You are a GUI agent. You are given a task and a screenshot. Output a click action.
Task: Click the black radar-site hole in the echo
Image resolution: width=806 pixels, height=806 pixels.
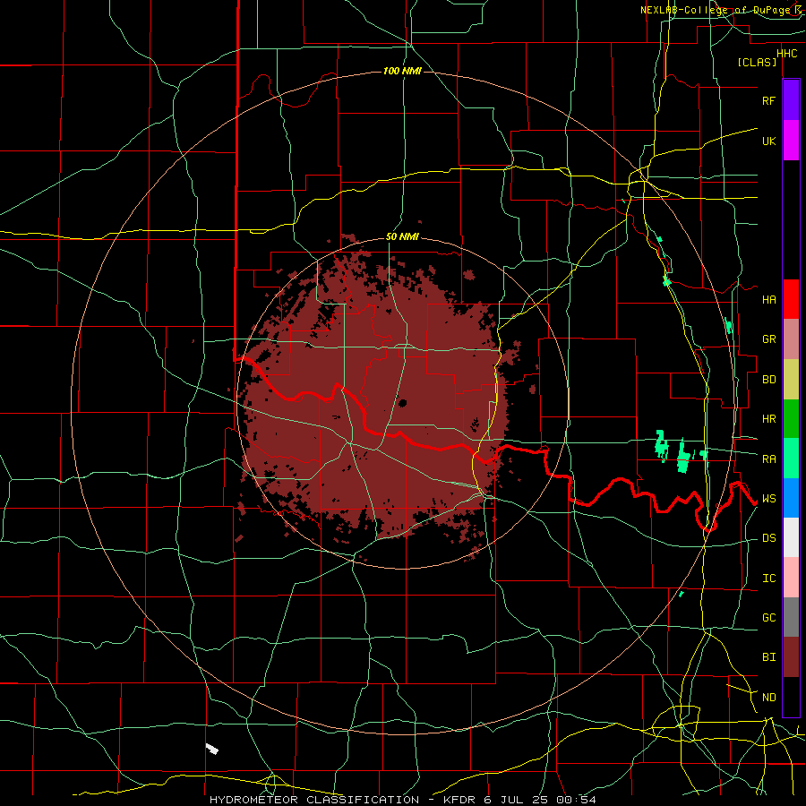402,402
